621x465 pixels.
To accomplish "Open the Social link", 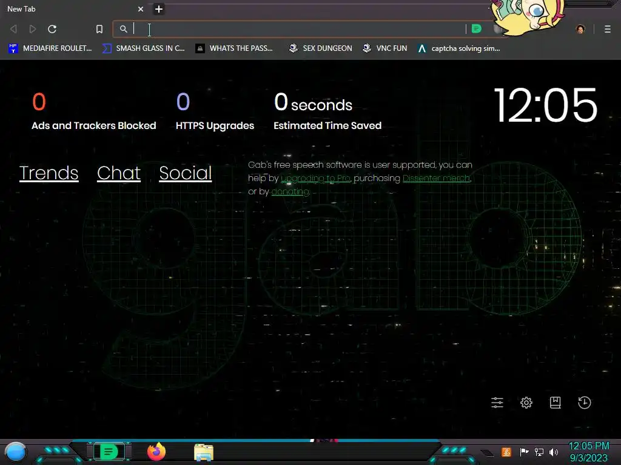I will tap(186, 173).
